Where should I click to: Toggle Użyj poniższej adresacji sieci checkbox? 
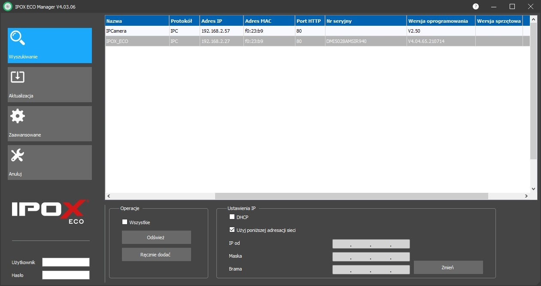tap(232, 230)
